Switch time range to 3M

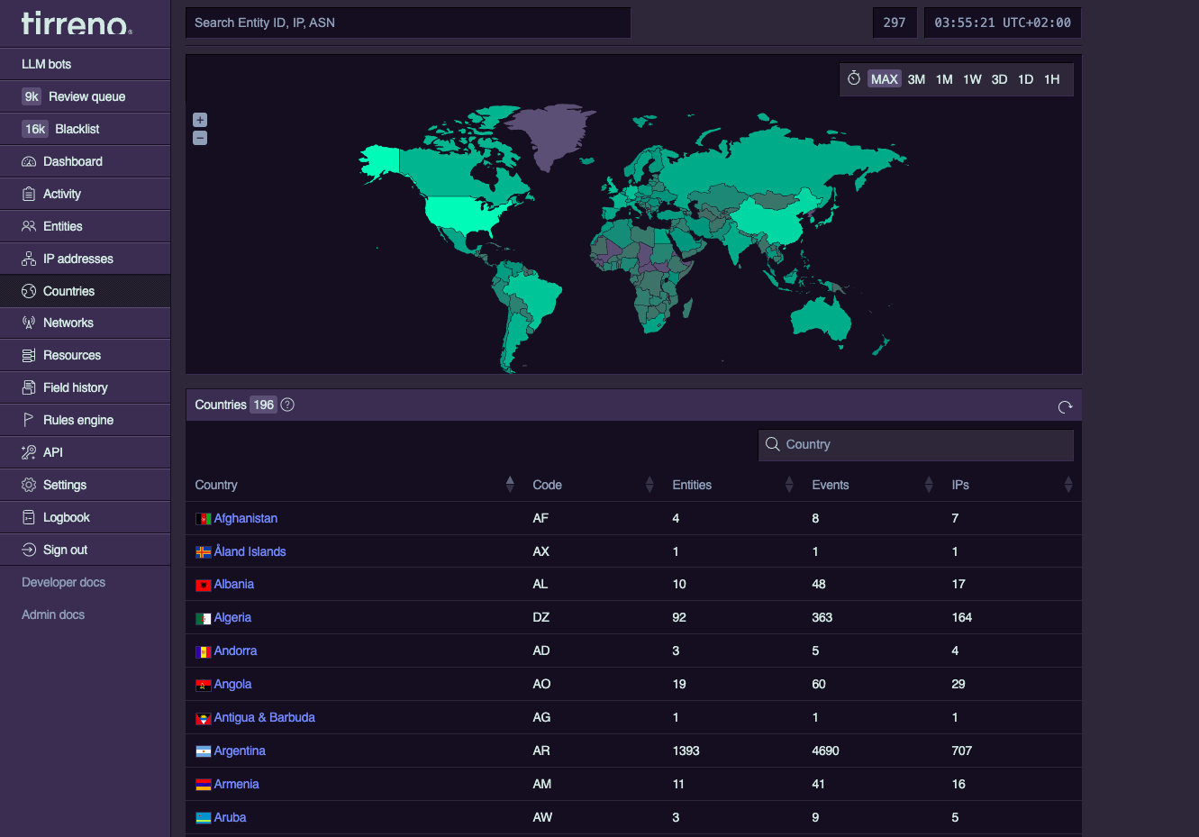tap(916, 79)
